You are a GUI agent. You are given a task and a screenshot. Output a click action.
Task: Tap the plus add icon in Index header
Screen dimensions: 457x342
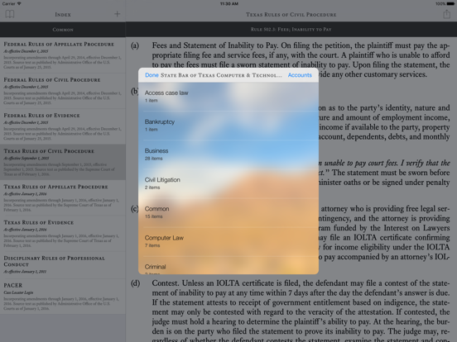(x=118, y=14)
